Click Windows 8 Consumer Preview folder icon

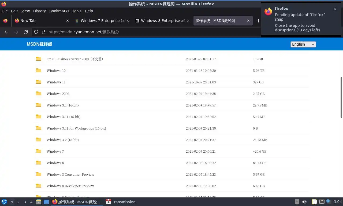click(x=39, y=174)
